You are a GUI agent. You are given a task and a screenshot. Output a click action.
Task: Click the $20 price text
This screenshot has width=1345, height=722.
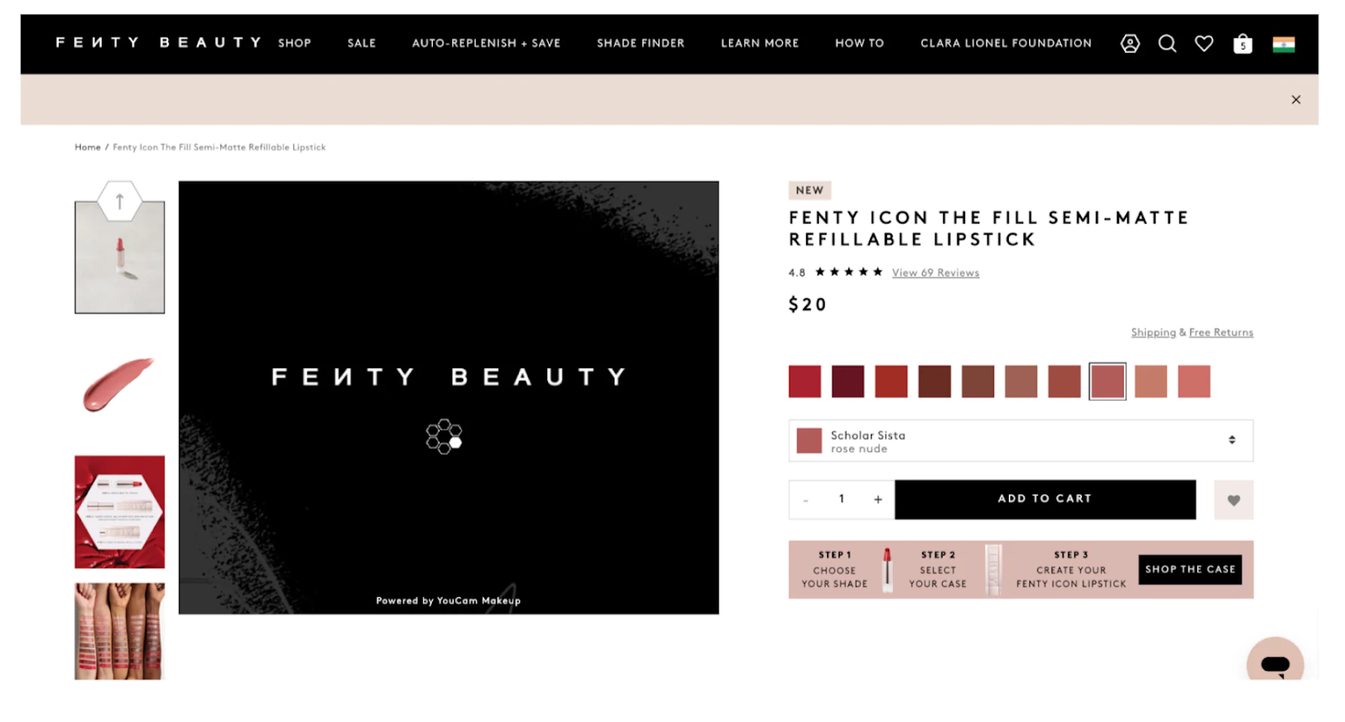(x=808, y=304)
